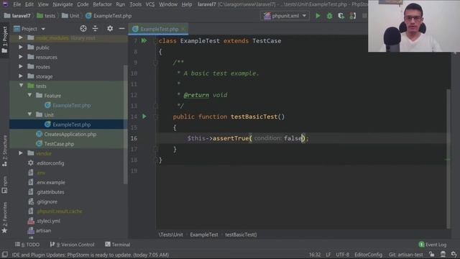Change UTF-8 file encoding in status bar
The height and width of the screenshot is (259, 460).
point(342,255)
